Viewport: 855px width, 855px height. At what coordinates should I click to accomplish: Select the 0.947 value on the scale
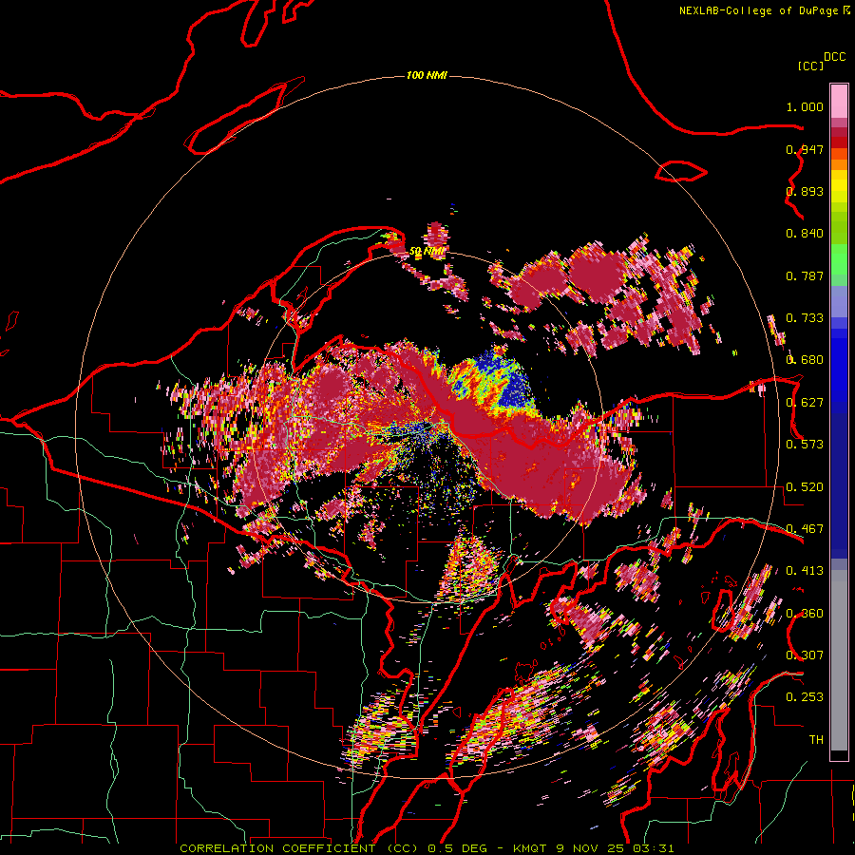(x=805, y=149)
